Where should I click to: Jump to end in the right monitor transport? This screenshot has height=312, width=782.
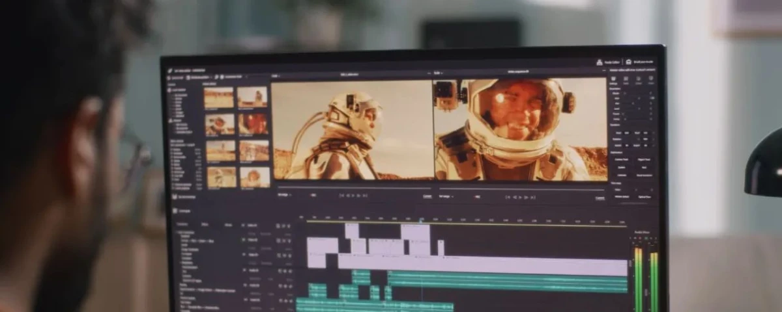pos(534,197)
